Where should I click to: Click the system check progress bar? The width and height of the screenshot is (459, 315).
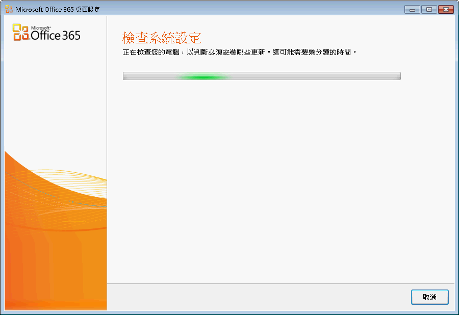point(262,76)
